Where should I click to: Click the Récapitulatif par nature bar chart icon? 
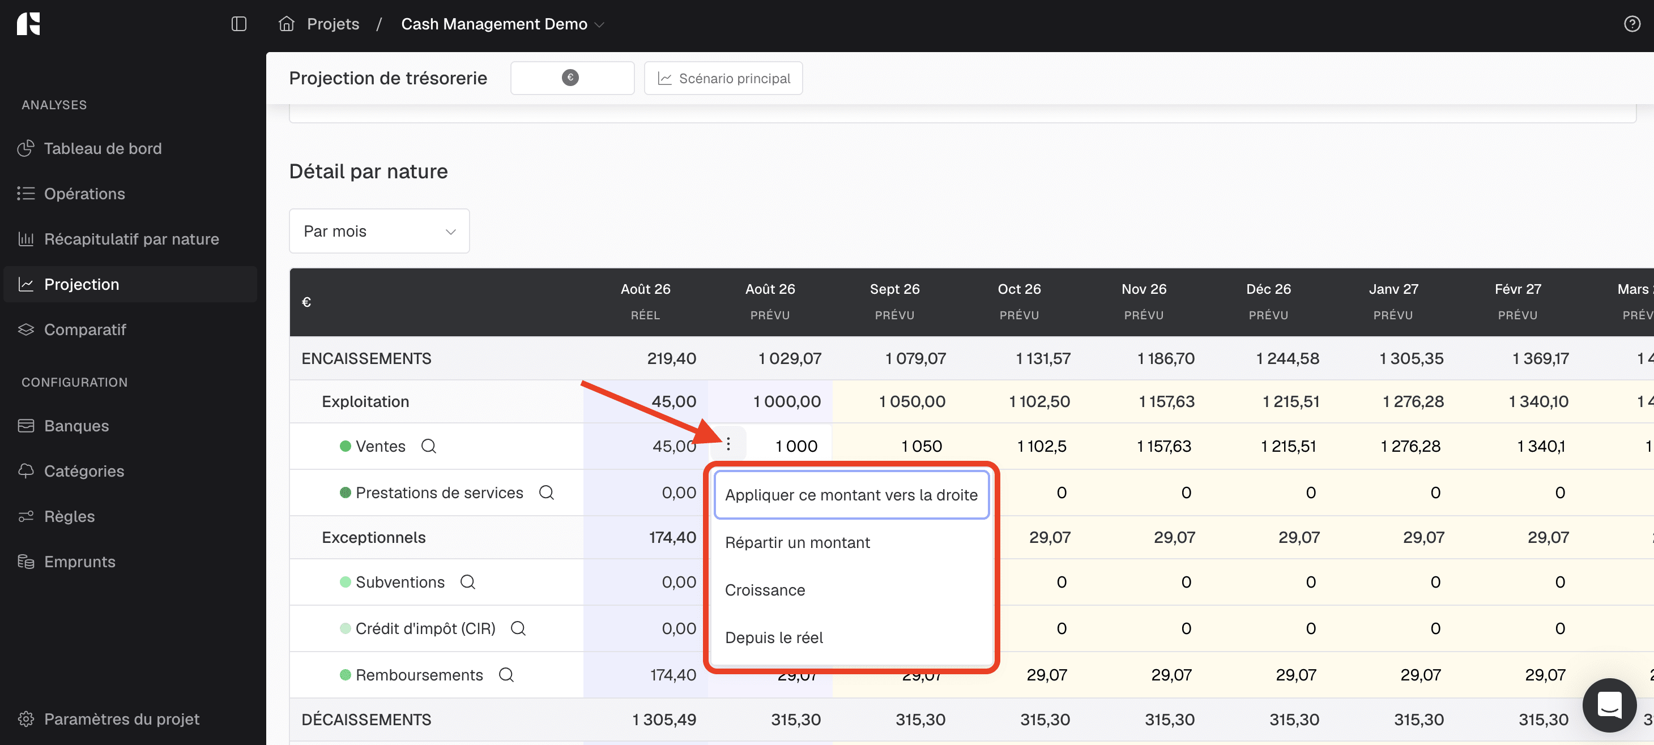coord(25,239)
